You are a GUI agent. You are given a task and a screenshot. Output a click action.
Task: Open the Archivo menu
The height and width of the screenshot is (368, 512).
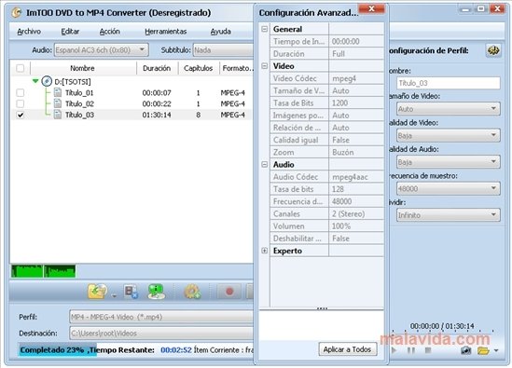(x=29, y=32)
